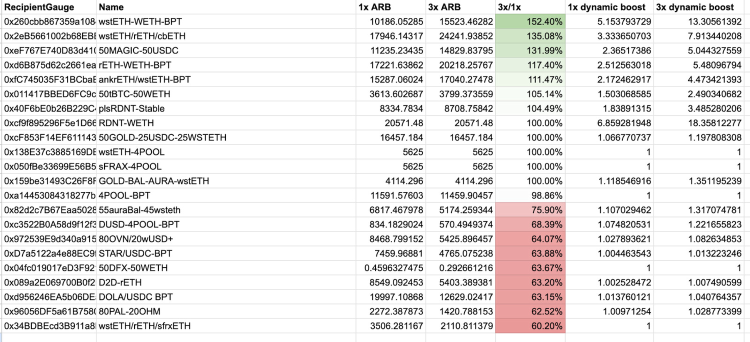Image resolution: width=750 pixels, height=342 pixels.
Task: Click the green 152.40% cell
Action: point(530,22)
